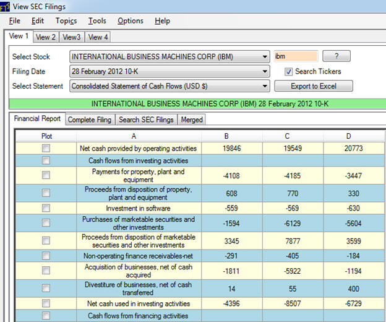Select the cell with value 20773

click(353, 149)
